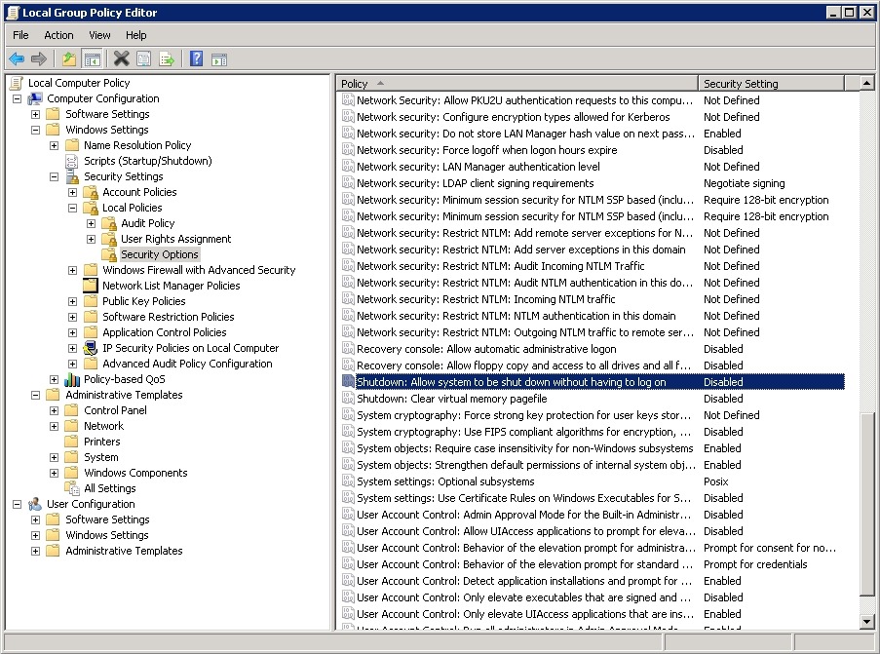The height and width of the screenshot is (654, 880).
Task: Click the blue Help question mark icon
Action: coord(196,59)
